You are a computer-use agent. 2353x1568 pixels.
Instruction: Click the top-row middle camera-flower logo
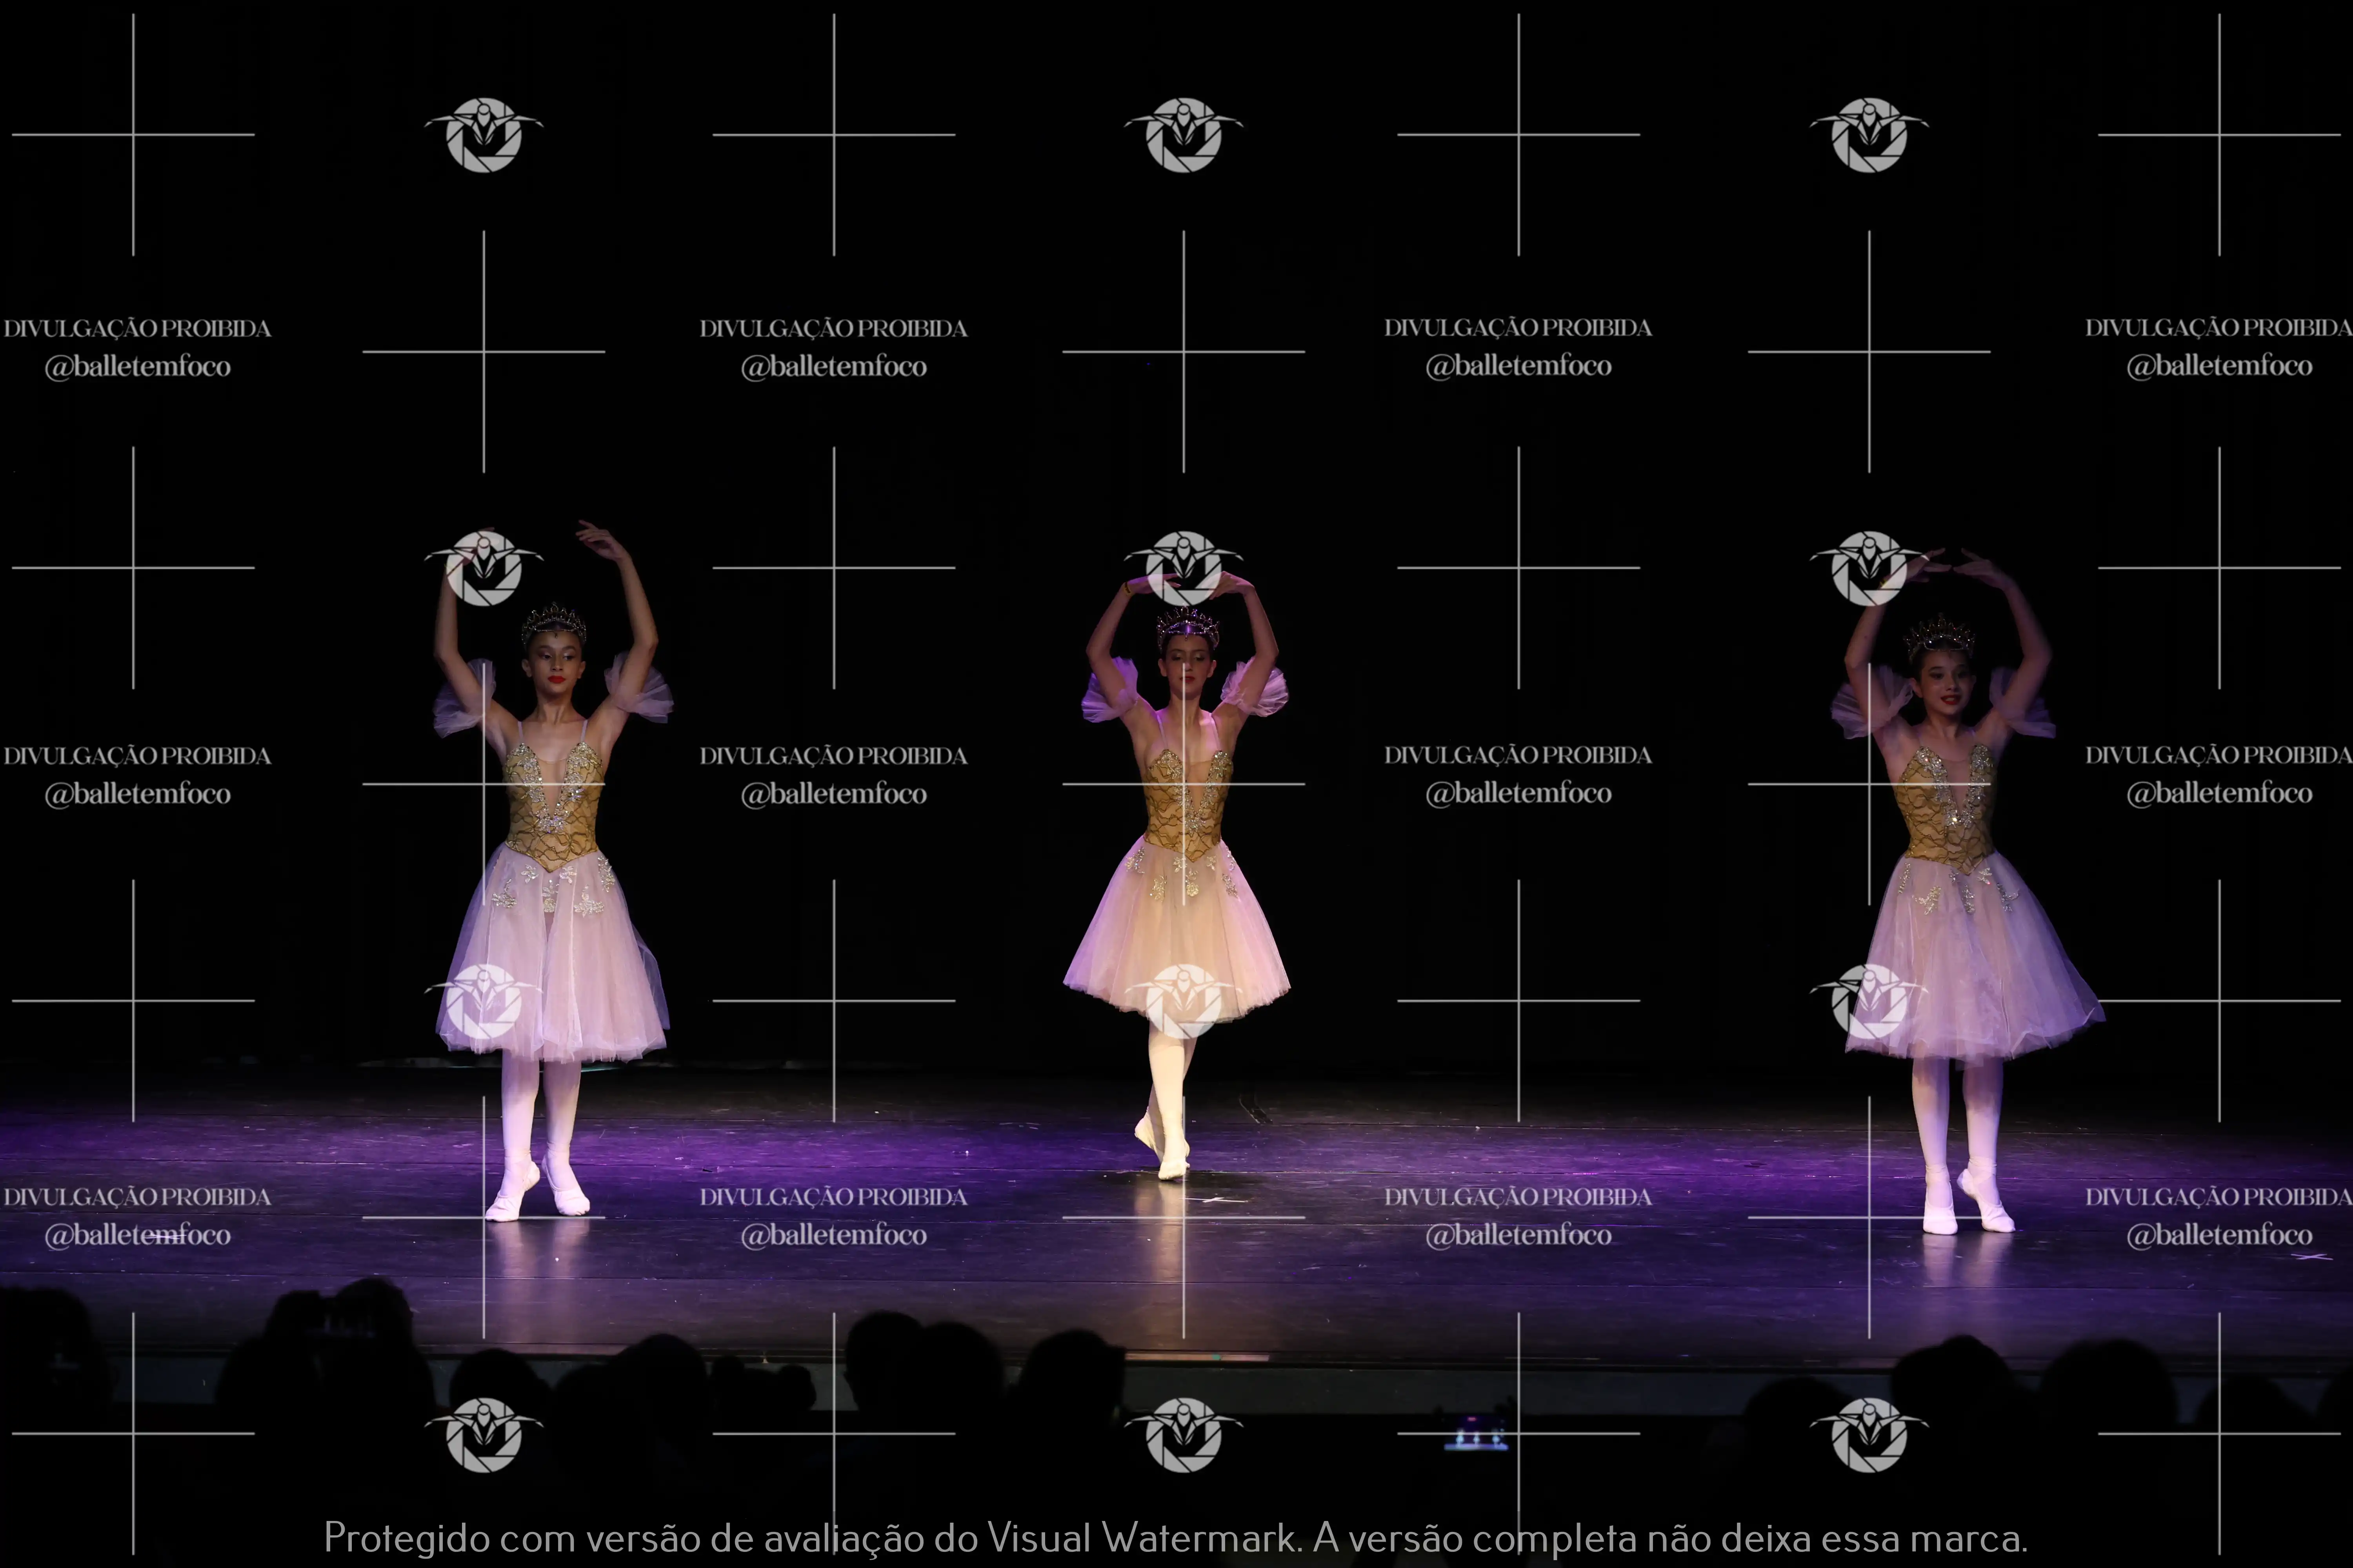(1184, 135)
